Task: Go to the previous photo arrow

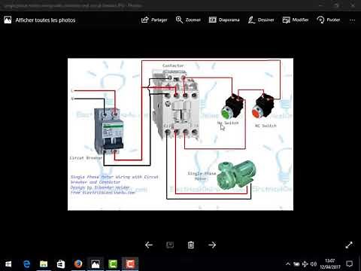Action: 149,245
